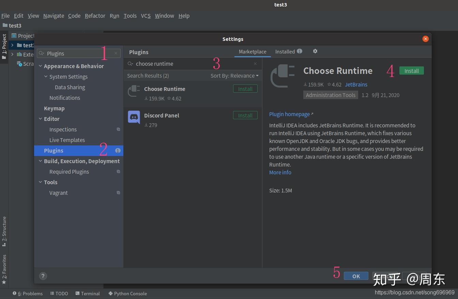
Task: Install Choose Runtime from the details pane
Action: pyautogui.click(x=412, y=71)
